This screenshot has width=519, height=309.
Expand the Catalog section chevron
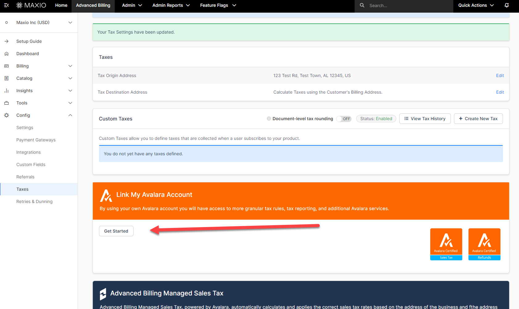(70, 78)
